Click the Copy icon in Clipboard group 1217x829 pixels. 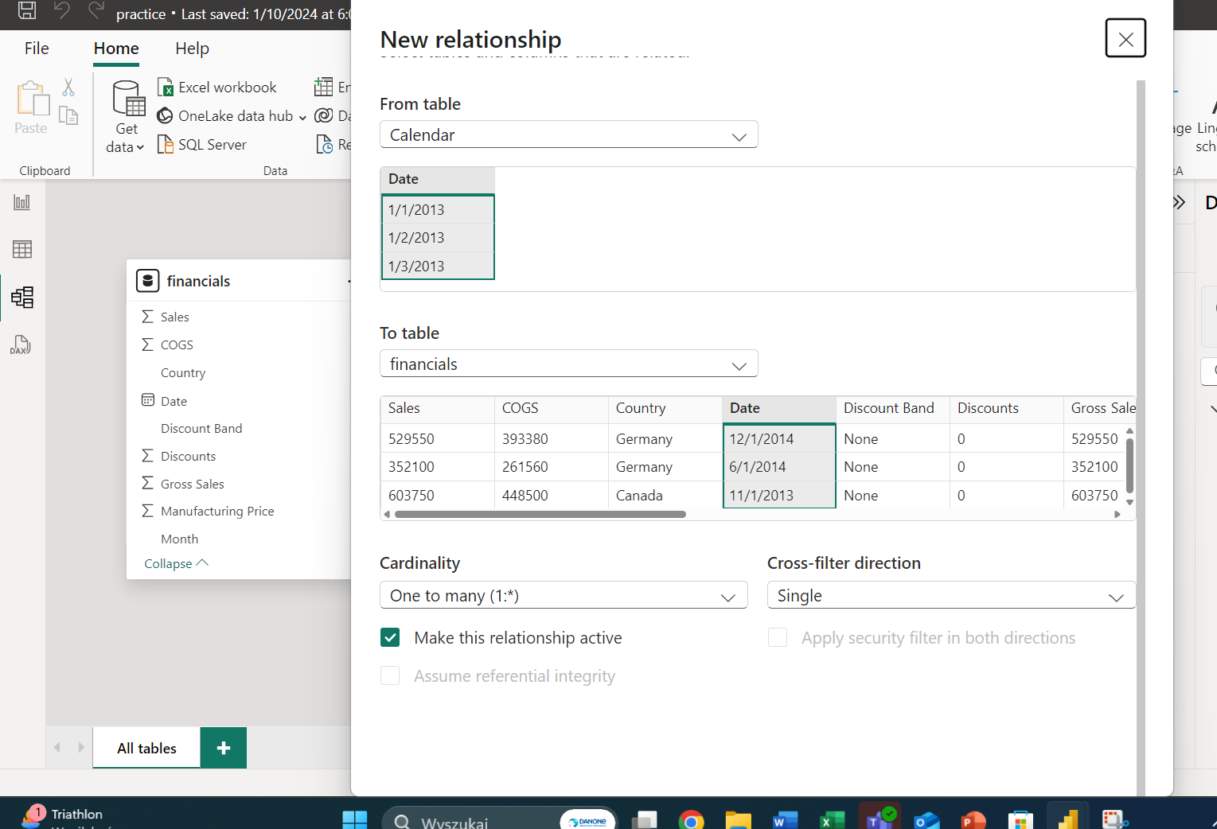coord(68,115)
